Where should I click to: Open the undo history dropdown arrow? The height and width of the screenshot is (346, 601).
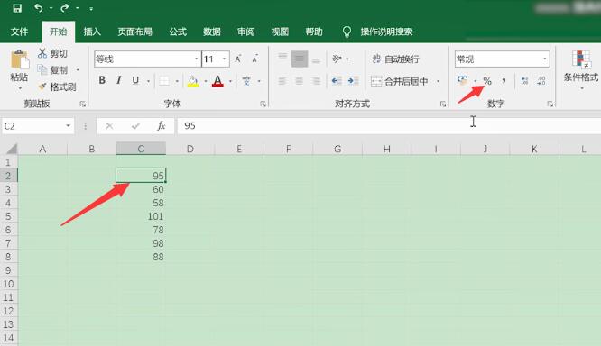[x=51, y=8]
